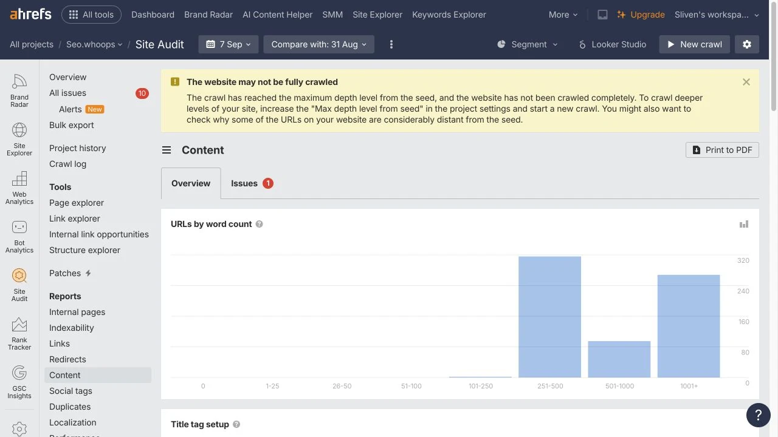This screenshot has width=778, height=437.
Task: Go to Dashboard in top navigation
Action: 153,15
